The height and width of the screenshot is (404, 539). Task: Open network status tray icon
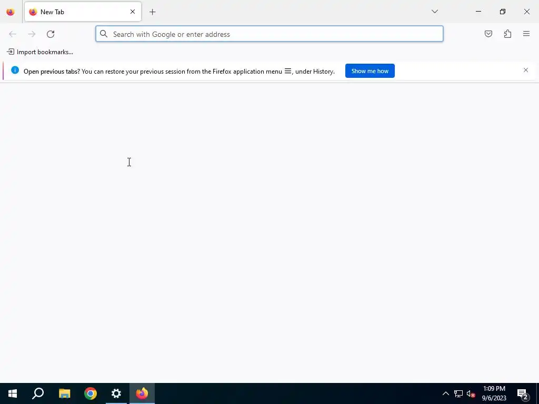(458, 393)
